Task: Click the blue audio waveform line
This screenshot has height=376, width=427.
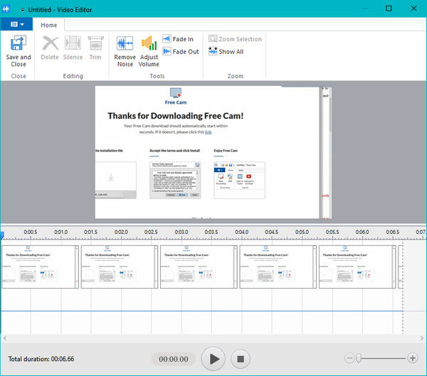Action: [202, 311]
